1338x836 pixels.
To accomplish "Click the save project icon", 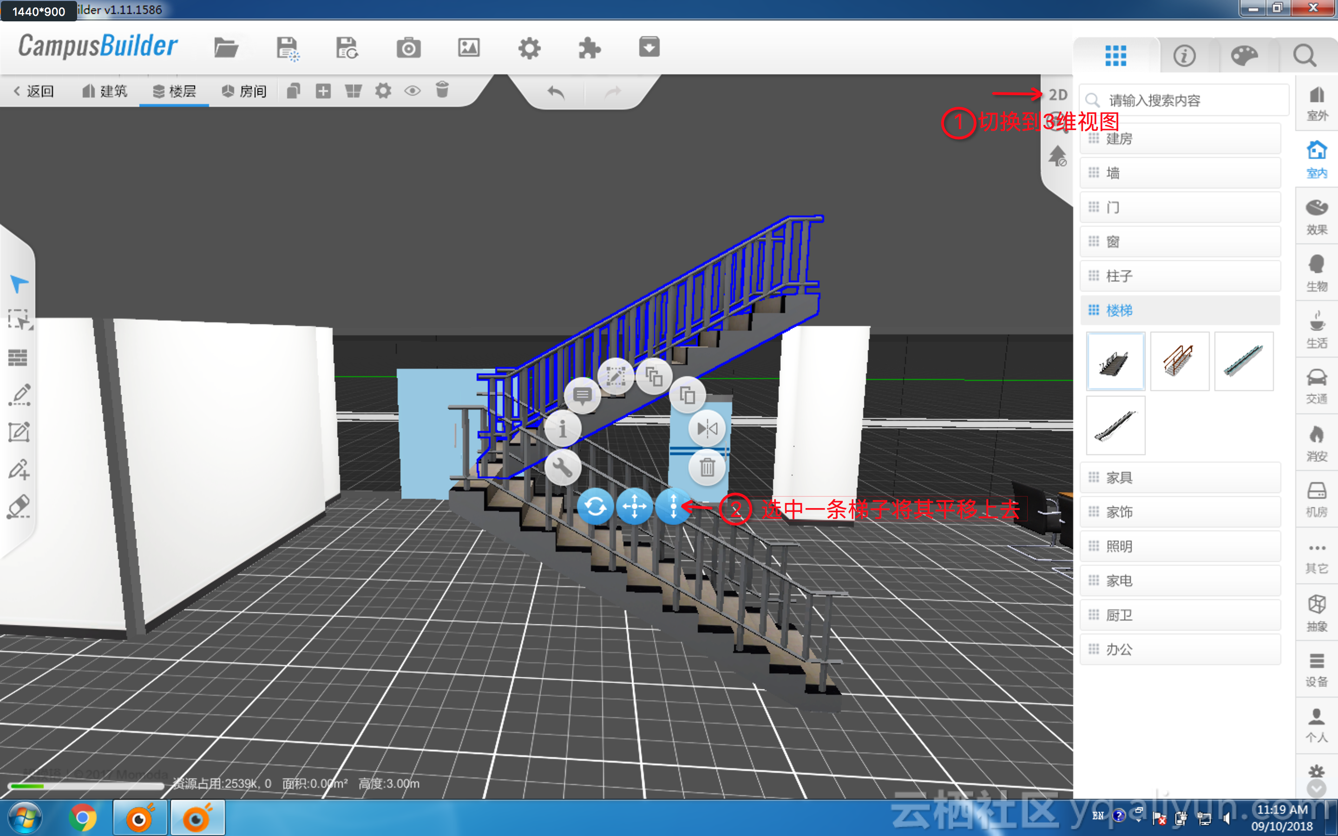I will point(288,49).
